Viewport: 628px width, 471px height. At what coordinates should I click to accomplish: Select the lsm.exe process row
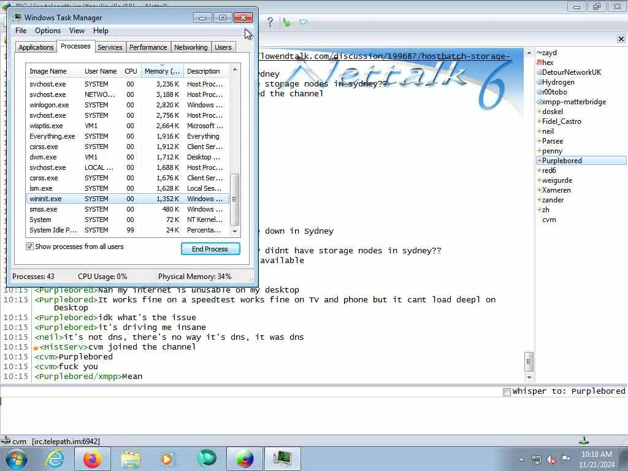coord(128,188)
